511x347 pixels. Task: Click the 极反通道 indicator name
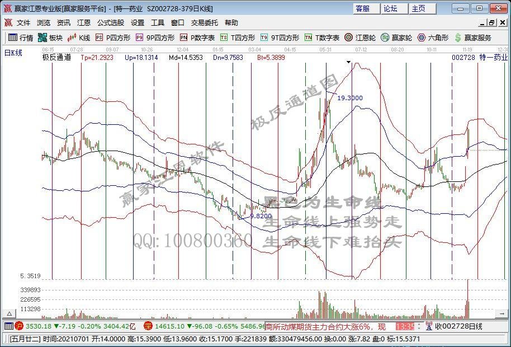pos(56,58)
